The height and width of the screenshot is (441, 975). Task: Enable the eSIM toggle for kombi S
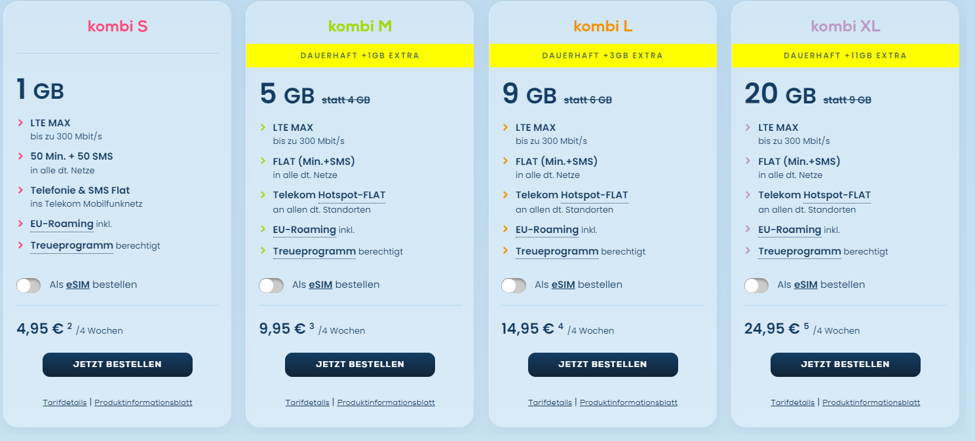point(29,285)
